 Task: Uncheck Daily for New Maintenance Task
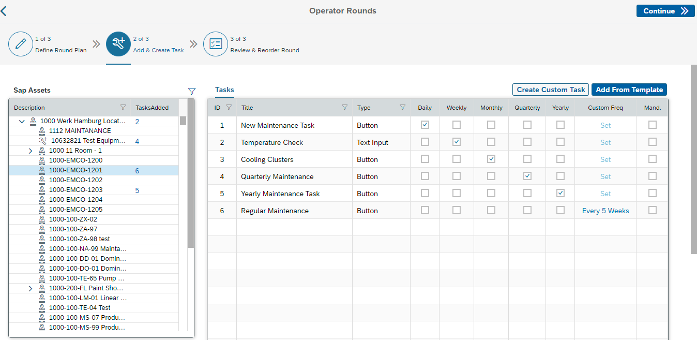coord(425,125)
